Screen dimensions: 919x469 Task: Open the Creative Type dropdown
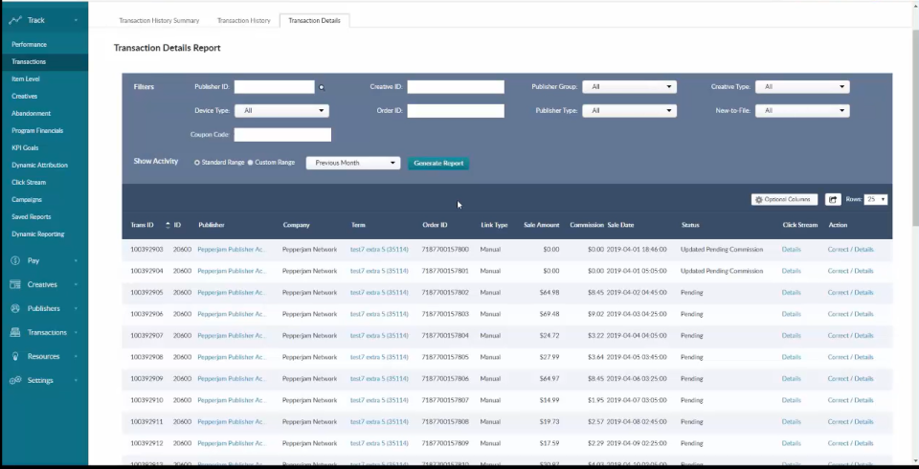point(802,87)
